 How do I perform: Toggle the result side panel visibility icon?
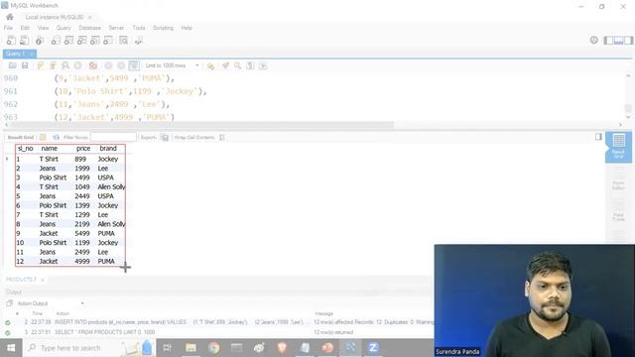[598, 137]
